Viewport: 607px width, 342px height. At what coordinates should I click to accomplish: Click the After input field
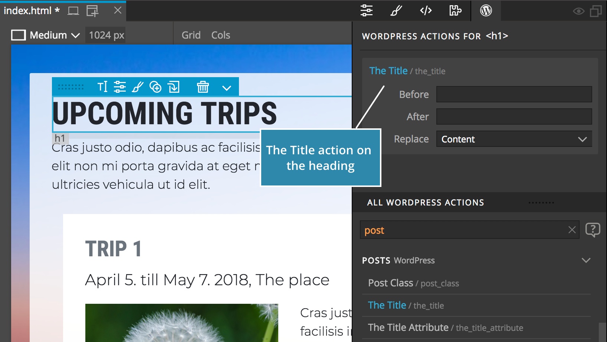coord(514,116)
